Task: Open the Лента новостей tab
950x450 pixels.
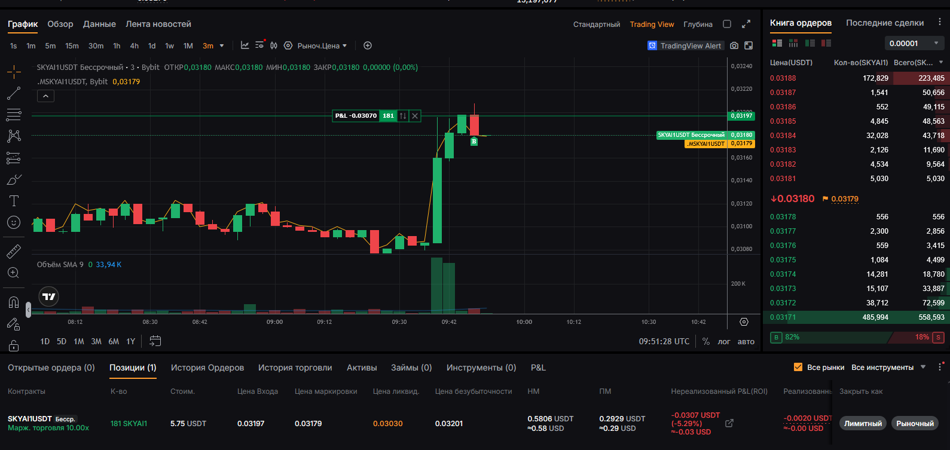Action: pos(158,24)
